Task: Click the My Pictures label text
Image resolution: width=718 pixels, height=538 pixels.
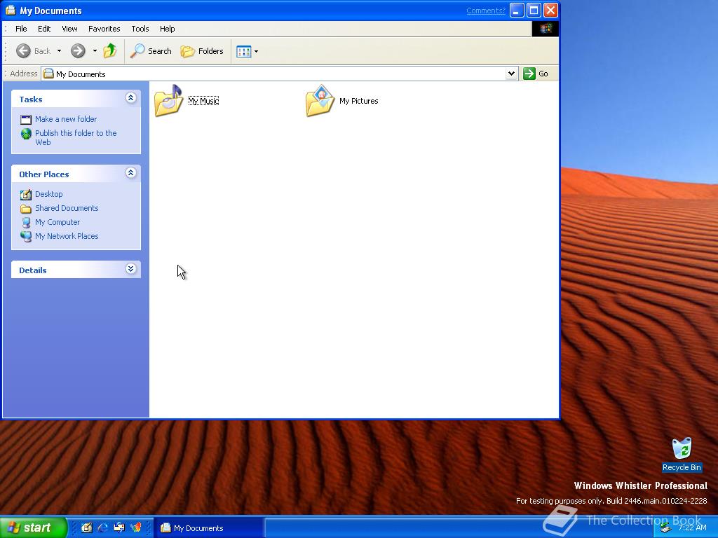Action: pyautogui.click(x=358, y=101)
